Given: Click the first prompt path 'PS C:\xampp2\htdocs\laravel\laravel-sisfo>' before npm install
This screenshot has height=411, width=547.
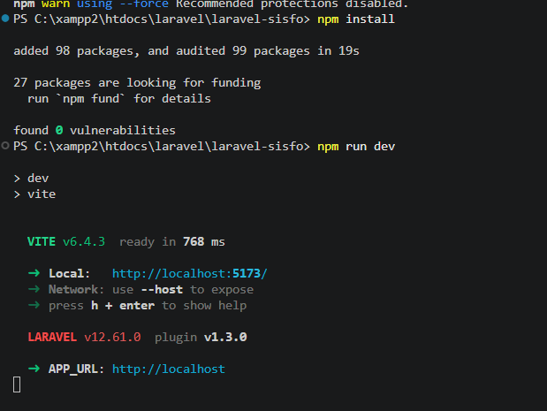Looking at the screenshot, I should click(162, 19).
